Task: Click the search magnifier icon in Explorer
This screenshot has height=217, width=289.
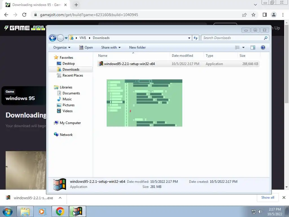Action: click(x=266, y=38)
